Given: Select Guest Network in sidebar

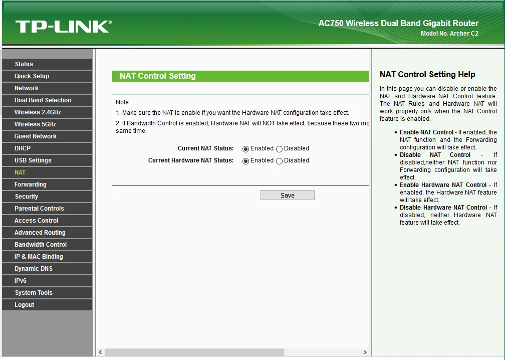Looking at the screenshot, I should click(x=47, y=136).
